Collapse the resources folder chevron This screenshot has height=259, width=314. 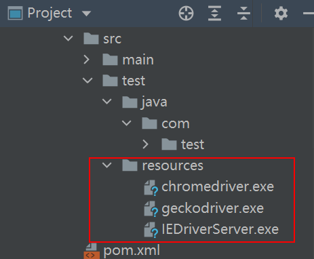tap(106, 165)
